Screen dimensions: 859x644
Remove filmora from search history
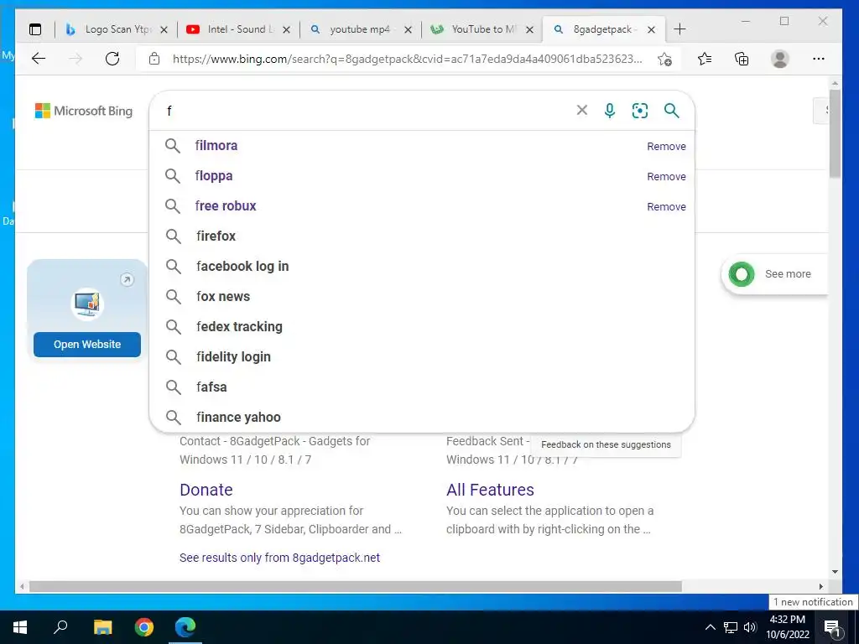point(666,146)
